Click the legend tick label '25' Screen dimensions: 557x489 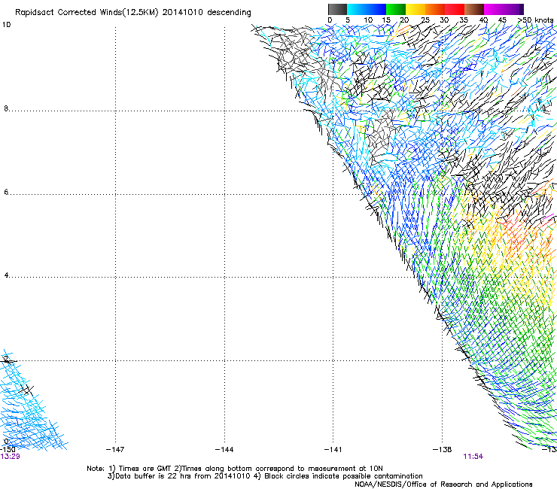coord(425,20)
